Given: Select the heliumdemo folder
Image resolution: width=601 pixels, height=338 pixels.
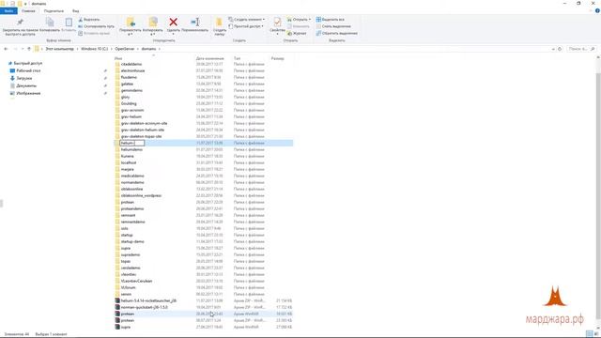Looking at the screenshot, I should [x=131, y=149].
